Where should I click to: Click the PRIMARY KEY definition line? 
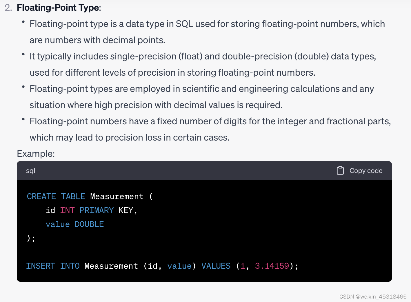(91, 210)
